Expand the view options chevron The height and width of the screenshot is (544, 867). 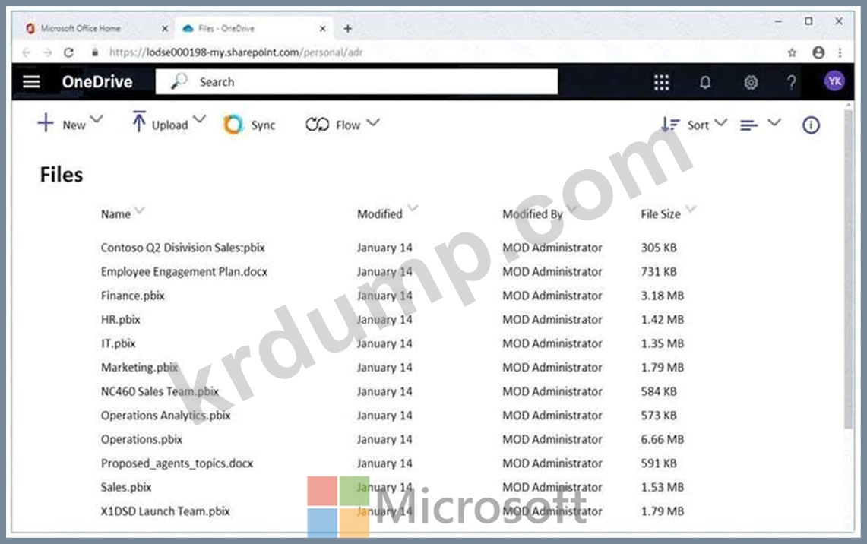(774, 122)
